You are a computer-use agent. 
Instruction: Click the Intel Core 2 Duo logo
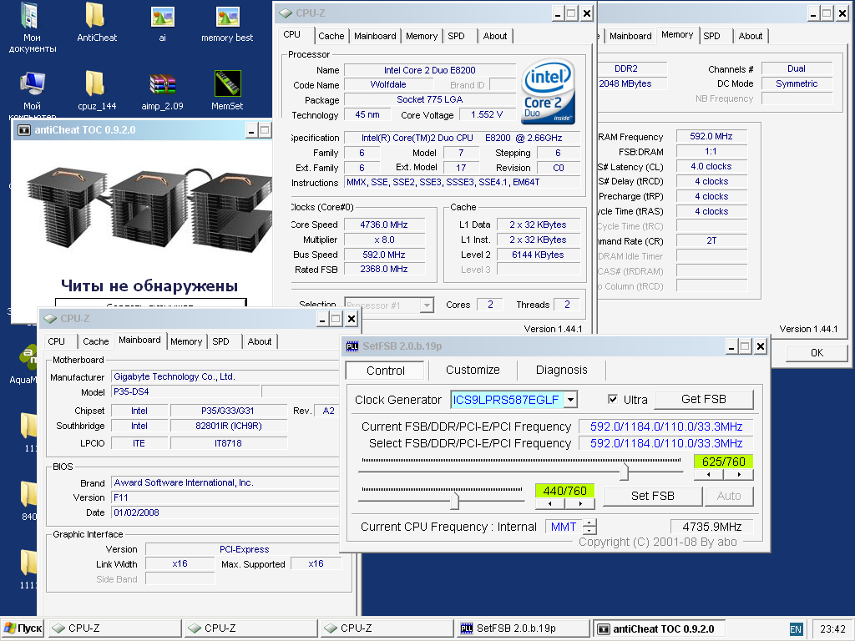(x=548, y=91)
